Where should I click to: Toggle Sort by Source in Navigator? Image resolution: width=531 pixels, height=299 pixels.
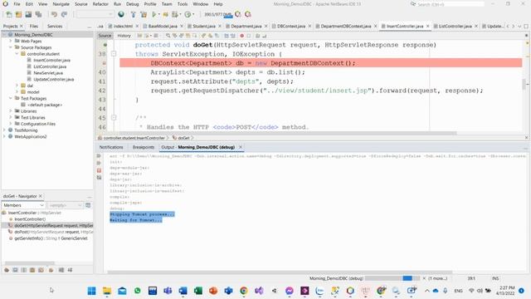(x=70, y=270)
